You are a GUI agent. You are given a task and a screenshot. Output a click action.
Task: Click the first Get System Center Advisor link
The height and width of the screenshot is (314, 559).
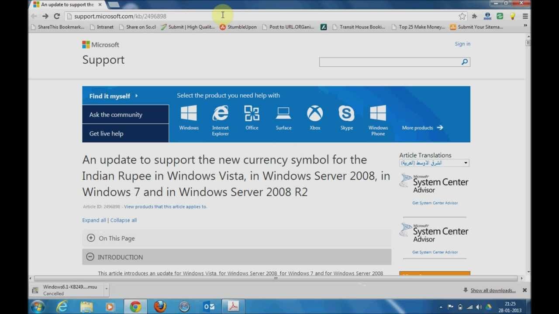click(435, 203)
